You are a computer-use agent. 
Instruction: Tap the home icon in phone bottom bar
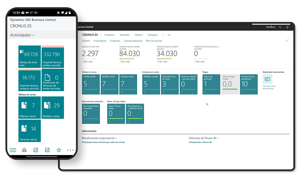[24, 150]
